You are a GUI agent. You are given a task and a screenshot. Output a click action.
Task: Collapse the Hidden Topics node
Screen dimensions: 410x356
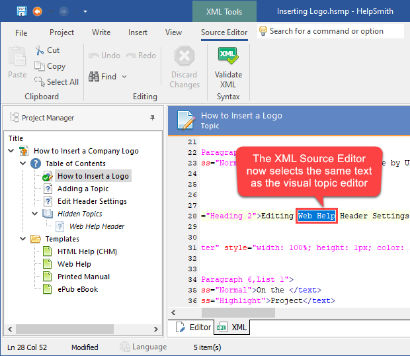pyautogui.click(x=35, y=214)
